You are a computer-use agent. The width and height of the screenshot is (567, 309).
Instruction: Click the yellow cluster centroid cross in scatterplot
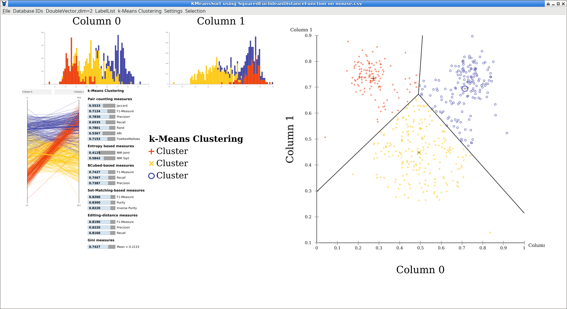click(419, 152)
